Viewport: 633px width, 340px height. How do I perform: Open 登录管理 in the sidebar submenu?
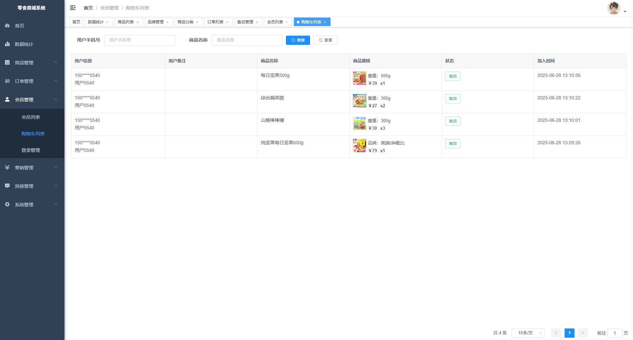[31, 150]
